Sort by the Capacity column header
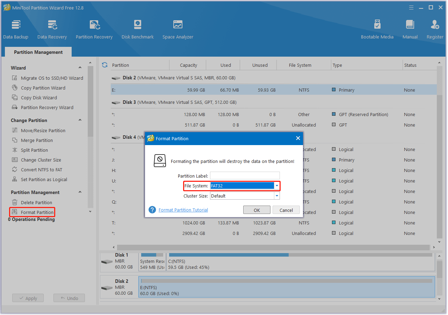 (x=188, y=65)
